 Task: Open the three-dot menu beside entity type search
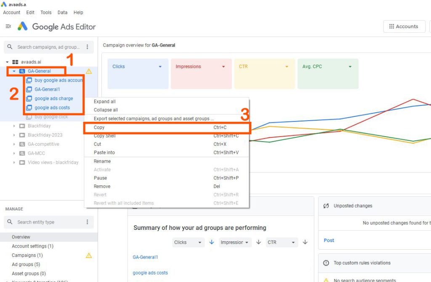[x=88, y=222]
